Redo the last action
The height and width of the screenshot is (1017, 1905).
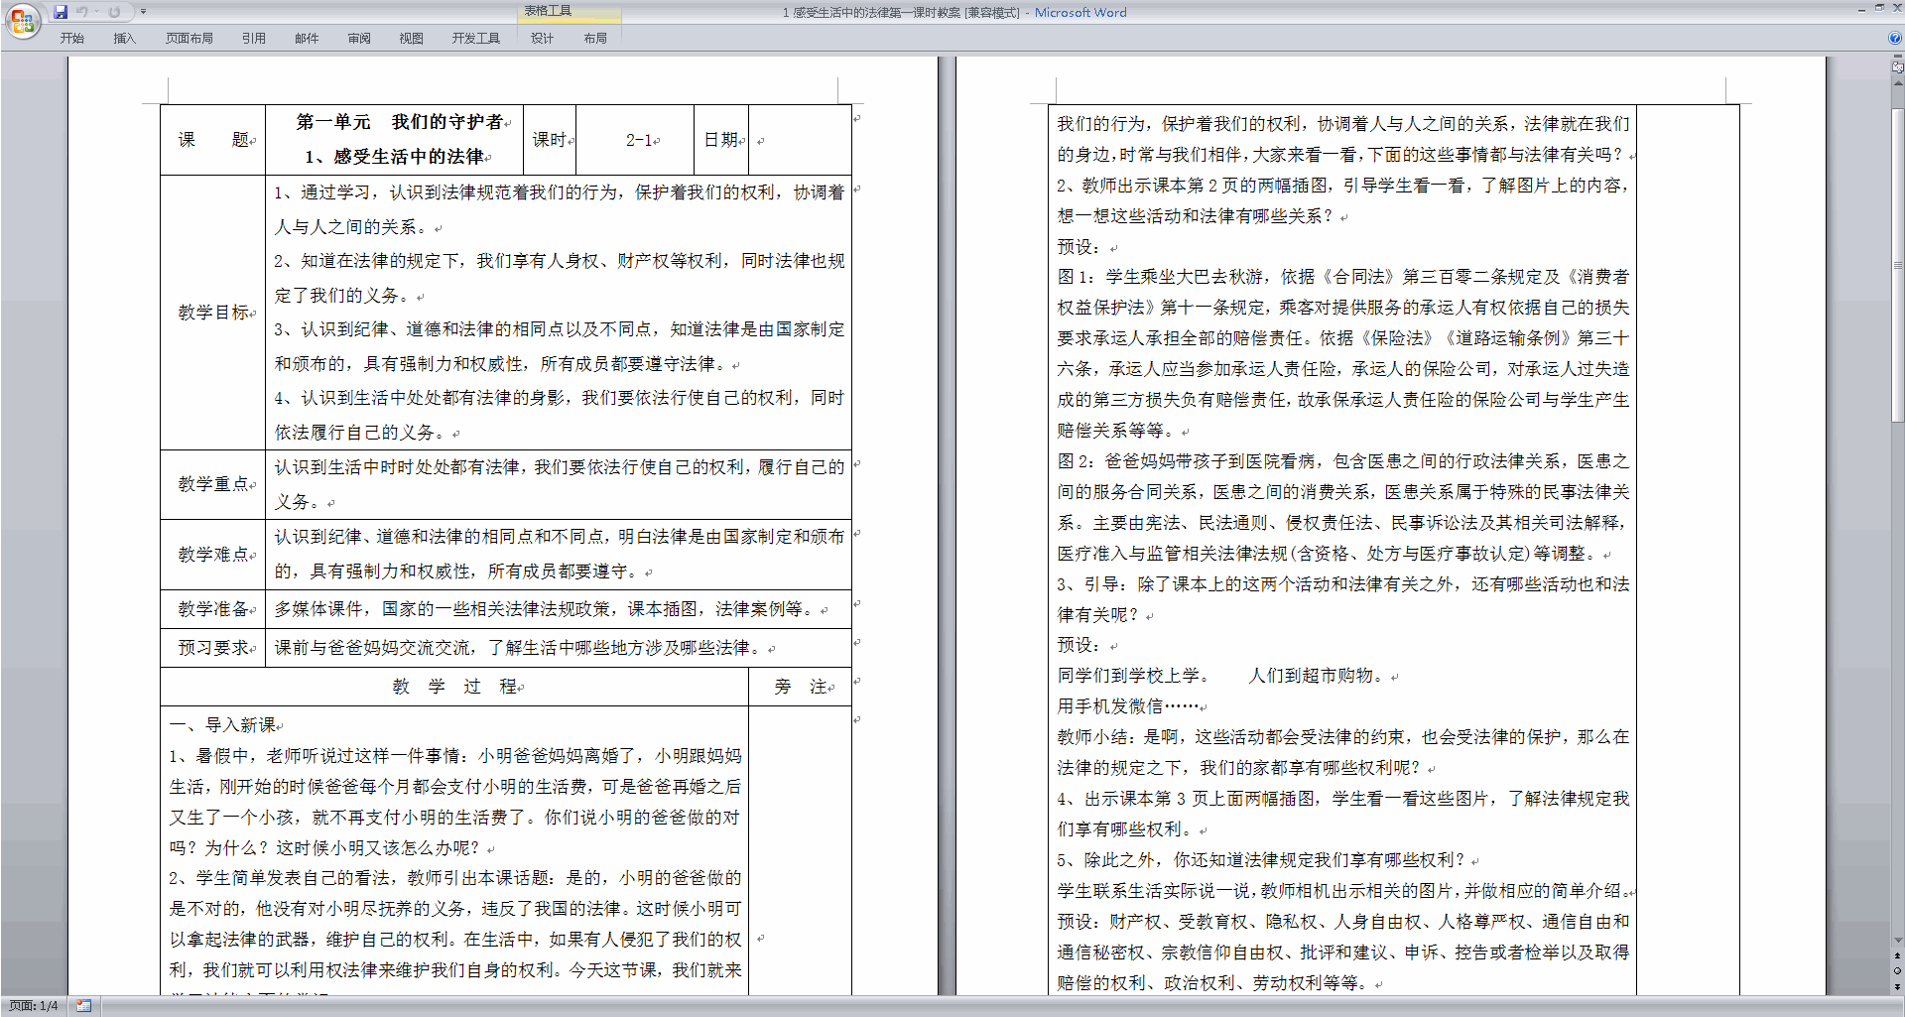tap(114, 12)
